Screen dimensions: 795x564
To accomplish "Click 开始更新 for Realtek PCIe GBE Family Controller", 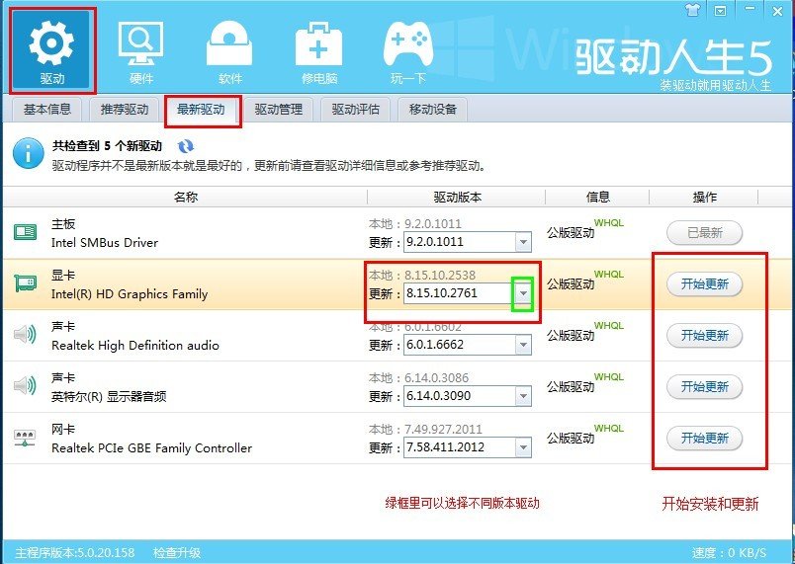I will [705, 438].
